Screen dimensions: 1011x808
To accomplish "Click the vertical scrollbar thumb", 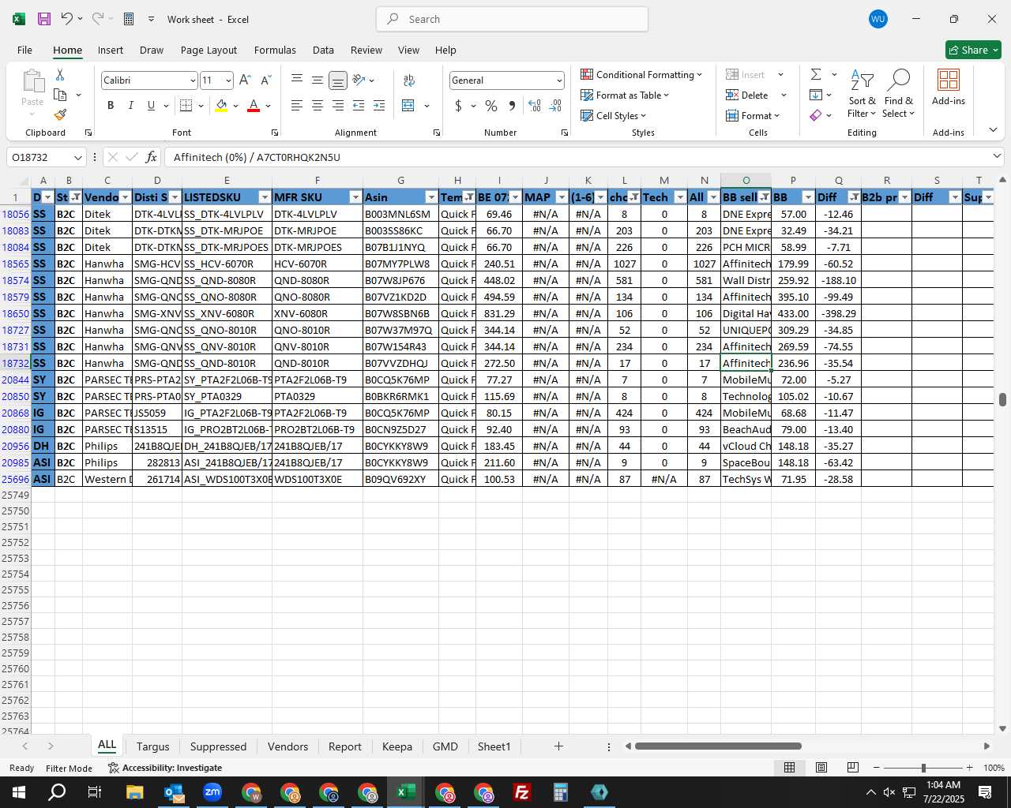I will coord(1002,399).
